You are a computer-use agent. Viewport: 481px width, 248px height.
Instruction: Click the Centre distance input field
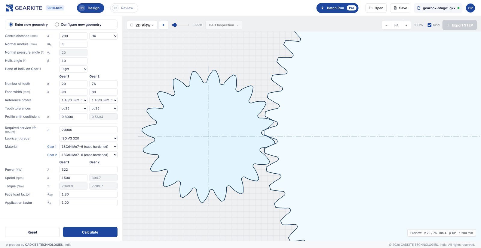coord(73,36)
